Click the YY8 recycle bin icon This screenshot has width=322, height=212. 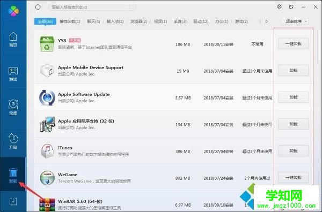click(47, 43)
